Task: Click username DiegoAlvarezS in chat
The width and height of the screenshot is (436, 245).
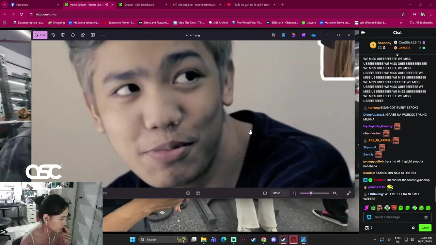Action: point(374,115)
